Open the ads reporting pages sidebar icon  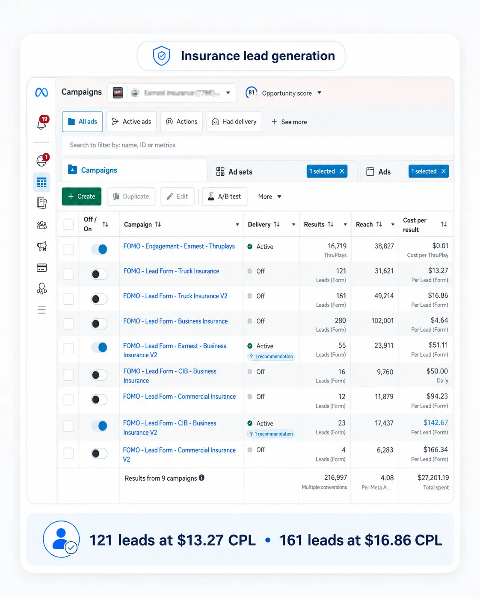[x=41, y=203]
